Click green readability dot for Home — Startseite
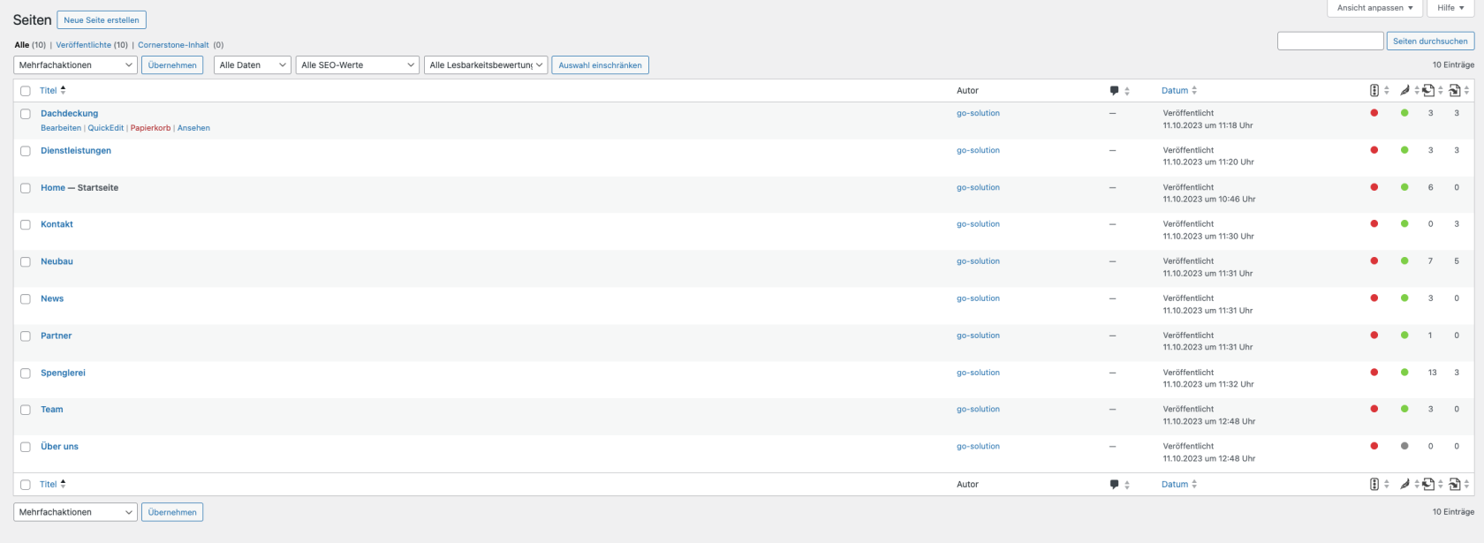Screen dimensions: 1484x543 click(1404, 187)
